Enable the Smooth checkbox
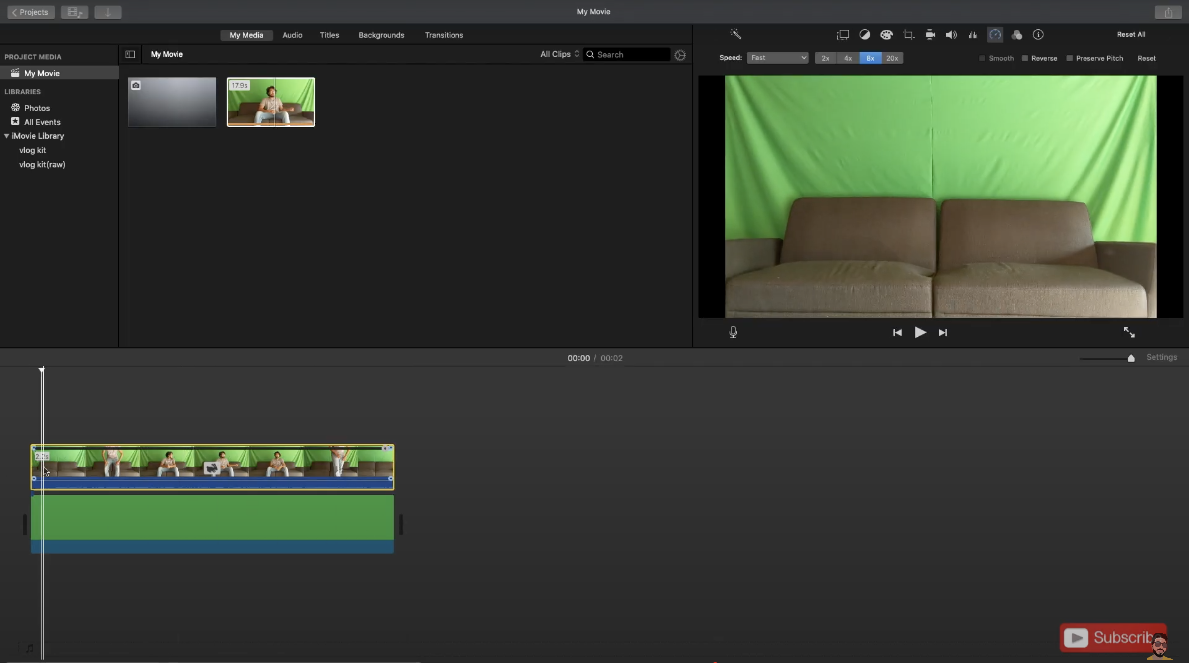This screenshot has width=1189, height=663. coord(982,58)
